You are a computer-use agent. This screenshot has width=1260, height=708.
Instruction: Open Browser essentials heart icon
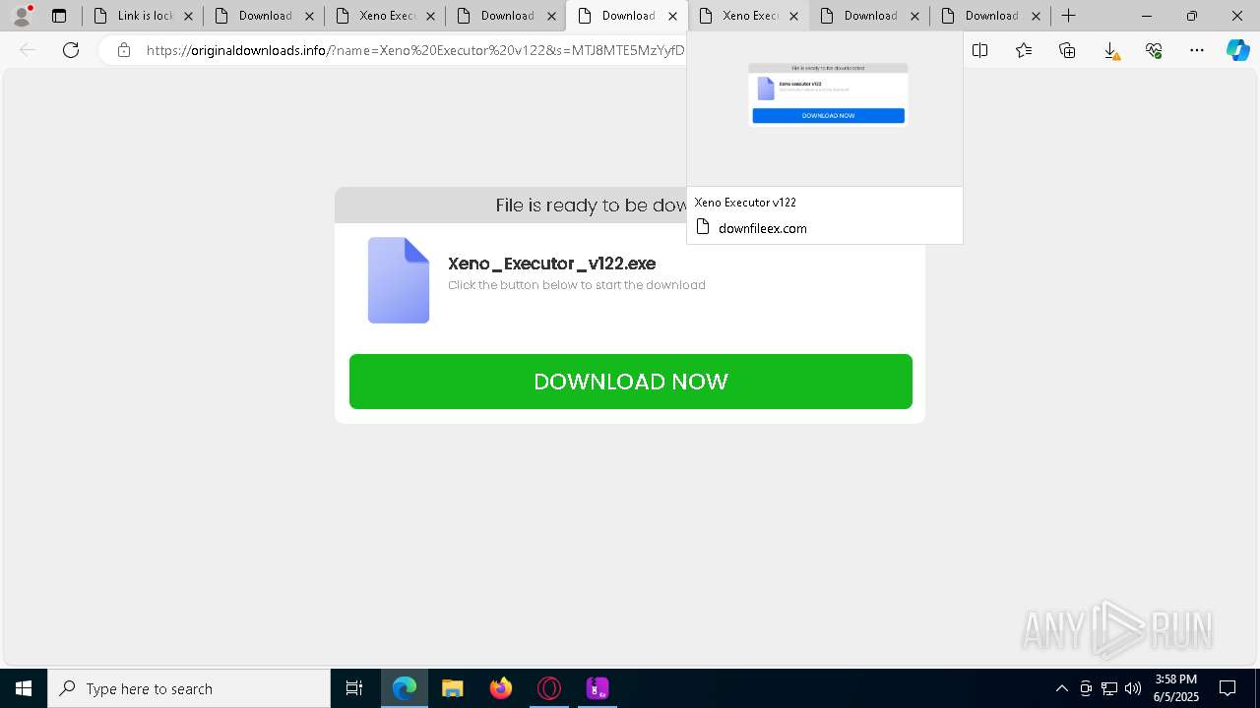pos(1154,50)
